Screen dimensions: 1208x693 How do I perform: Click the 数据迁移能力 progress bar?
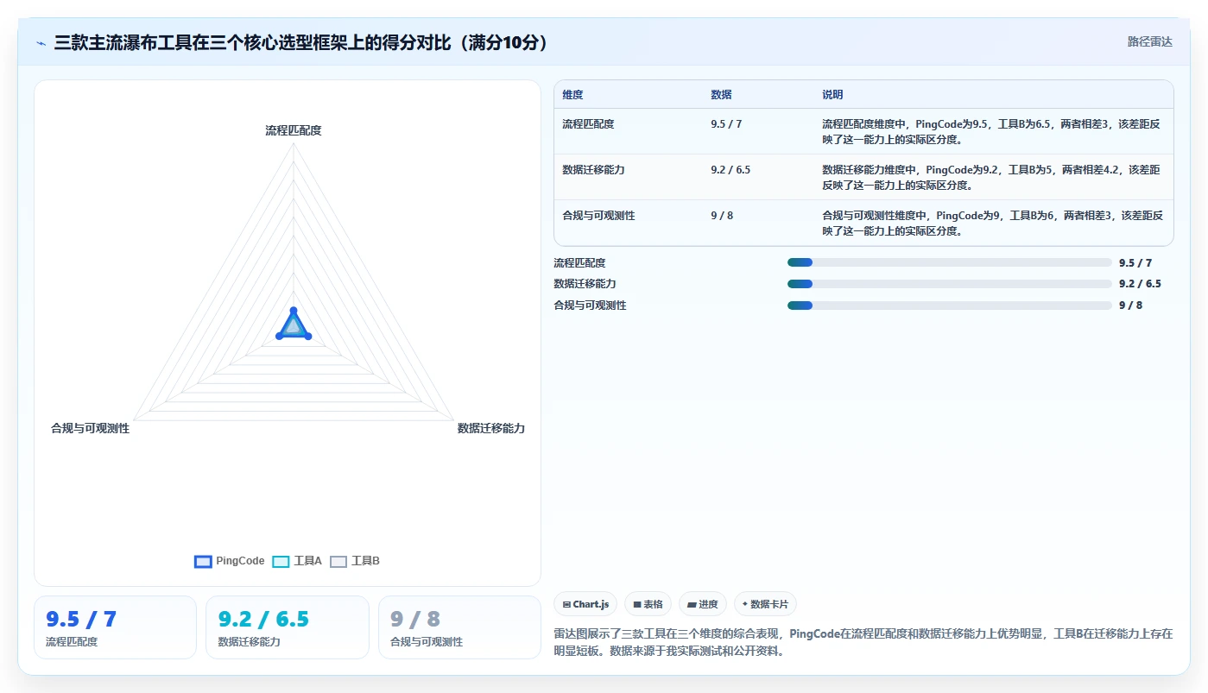click(950, 283)
